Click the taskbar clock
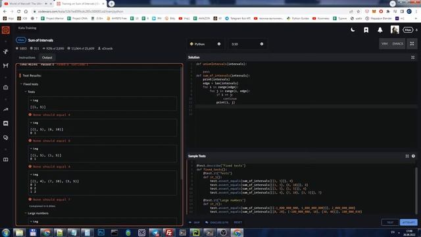Viewport: 421px width, 237px height. point(409,233)
